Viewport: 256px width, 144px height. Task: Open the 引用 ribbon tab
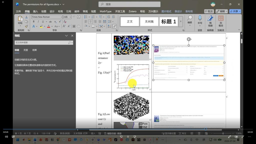(68, 11)
